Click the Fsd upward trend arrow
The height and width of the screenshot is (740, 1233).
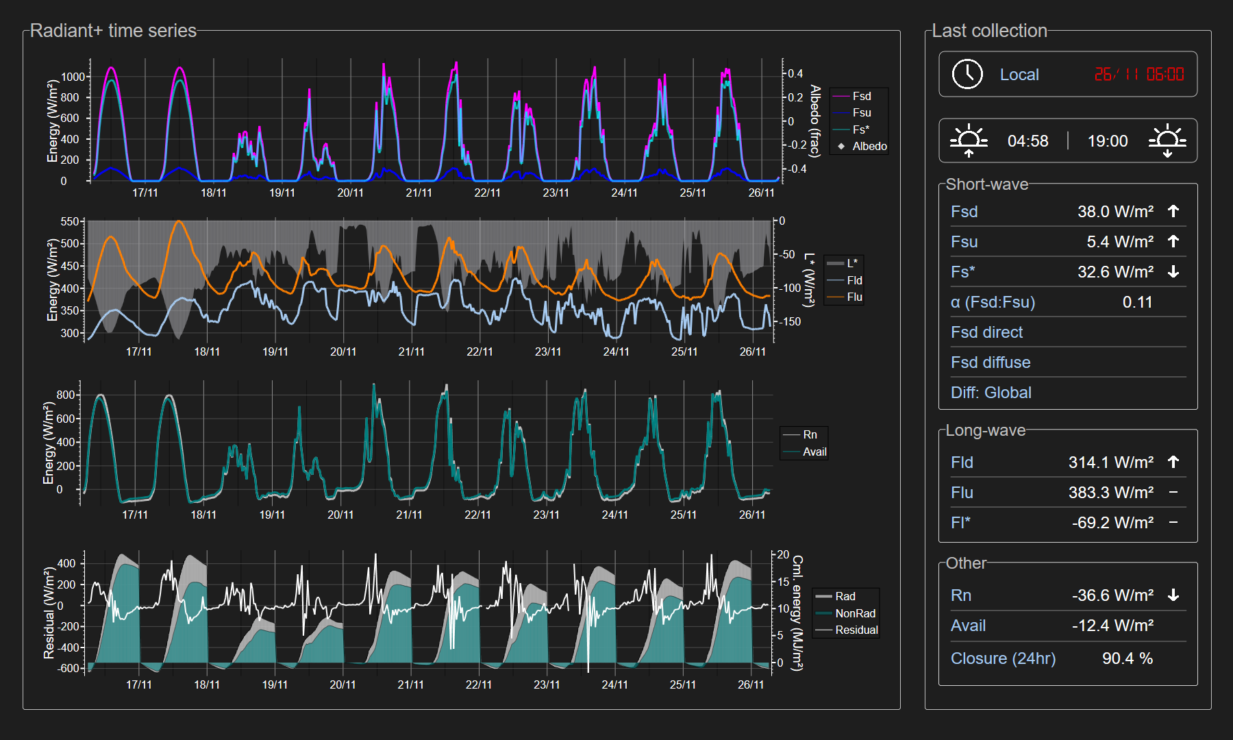(1173, 211)
